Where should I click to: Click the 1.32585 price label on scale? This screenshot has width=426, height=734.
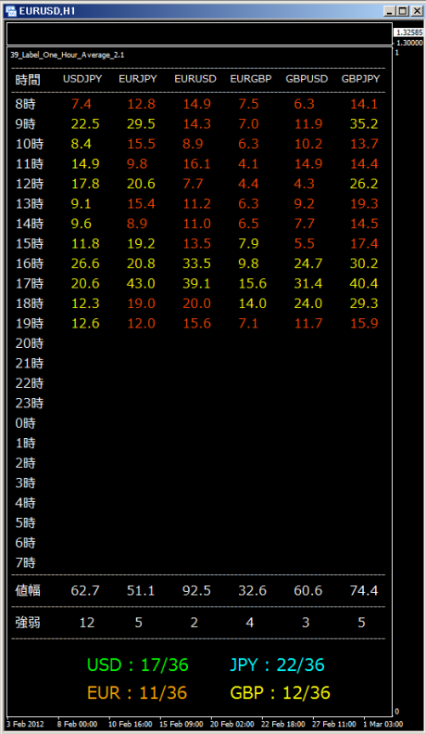pos(409,32)
